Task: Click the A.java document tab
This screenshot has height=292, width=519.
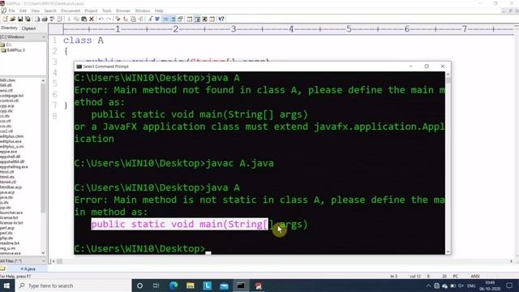Action: click(28, 268)
